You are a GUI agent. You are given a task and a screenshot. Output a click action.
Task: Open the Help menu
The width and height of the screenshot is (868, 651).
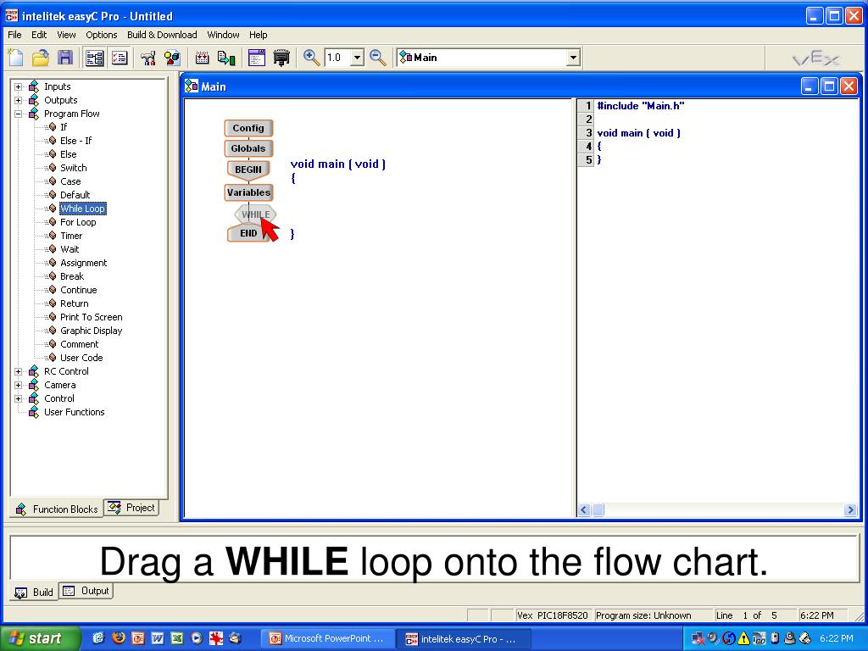tap(258, 34)
